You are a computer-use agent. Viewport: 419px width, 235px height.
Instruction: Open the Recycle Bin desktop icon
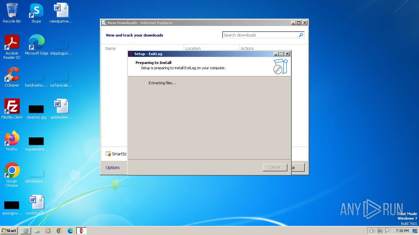[12, 13]
